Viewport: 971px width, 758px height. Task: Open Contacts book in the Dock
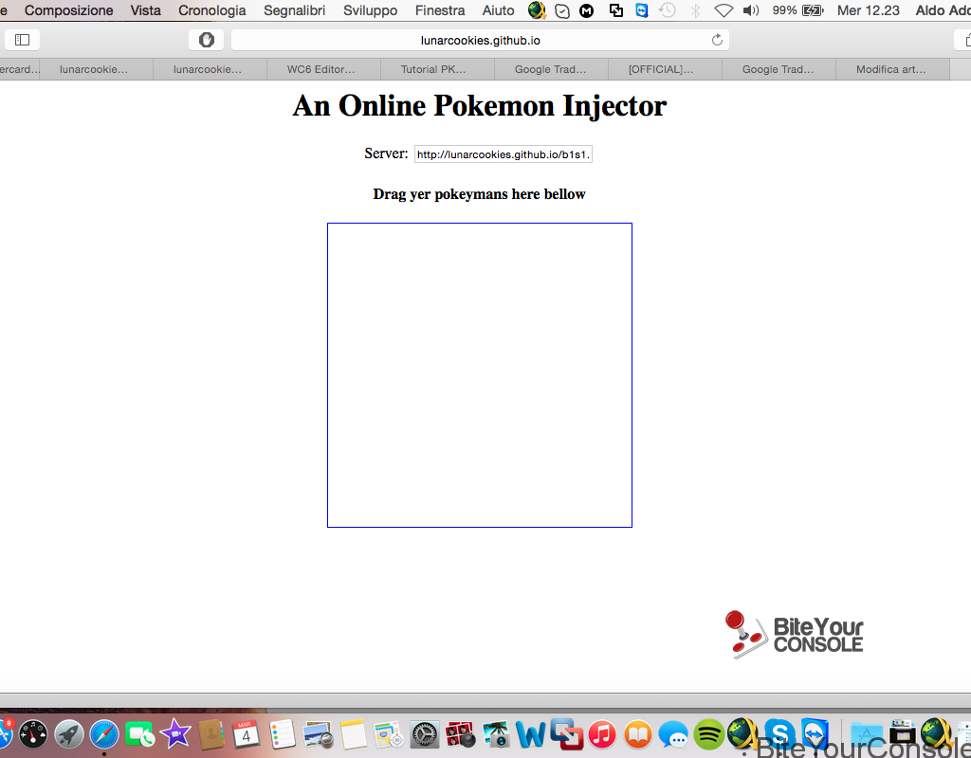(211, 735)
